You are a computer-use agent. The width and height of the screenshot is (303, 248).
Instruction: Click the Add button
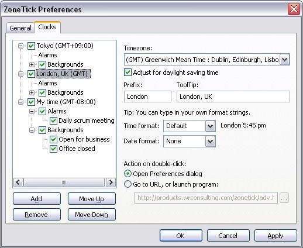point(37,199)
